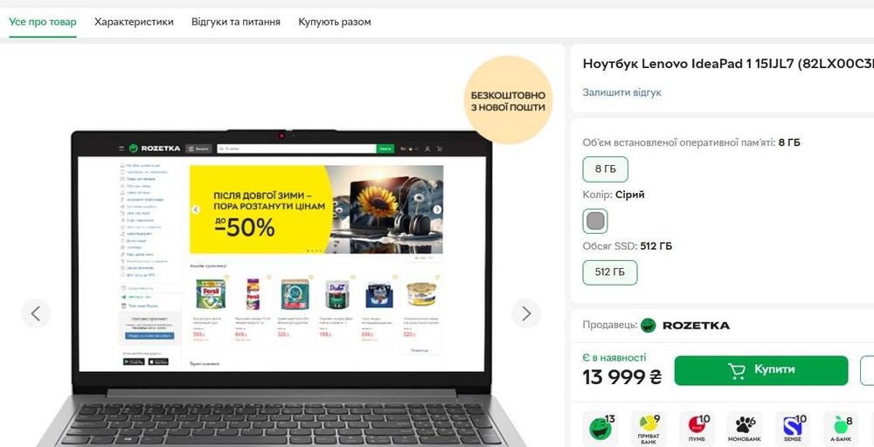
Task: Select the PrivatBank payment icon
Action: tap(649, 429)
